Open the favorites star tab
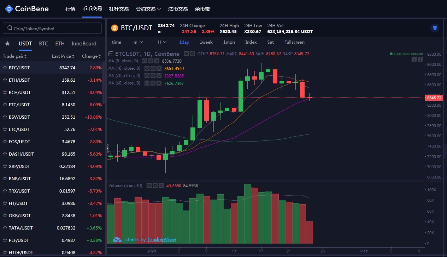Screen dimensions: 447x257 pyautogui.click(x=7, y=44)
